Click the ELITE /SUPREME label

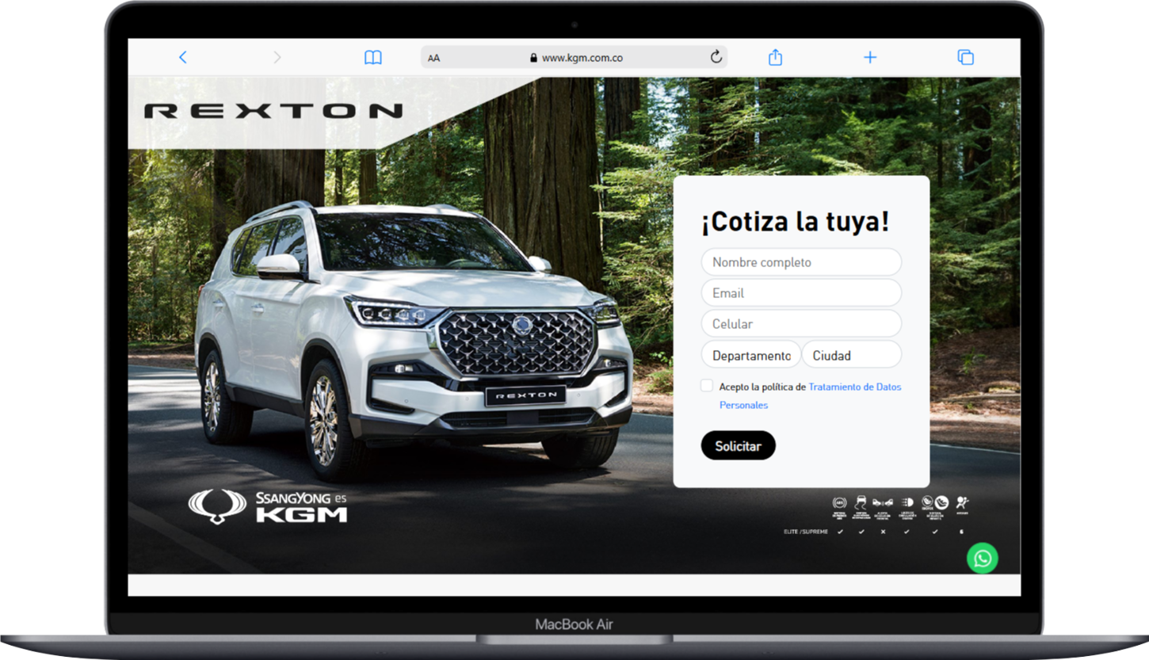tap(806, 532)
